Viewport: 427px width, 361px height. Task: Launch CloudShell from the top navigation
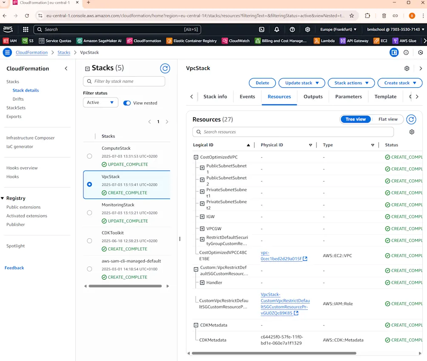tap(261, 29)
